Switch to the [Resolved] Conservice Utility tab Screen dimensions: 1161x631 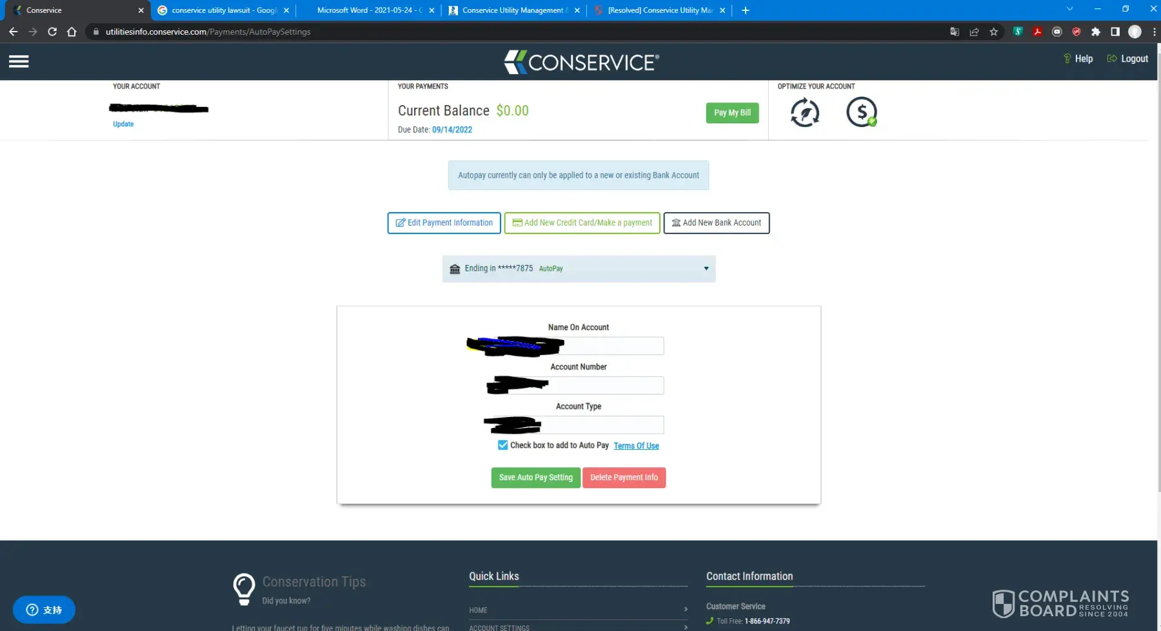659,10
